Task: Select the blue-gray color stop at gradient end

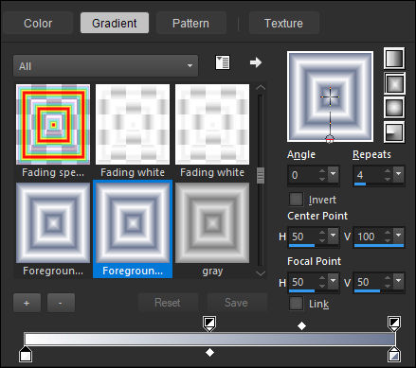Action: pyautogui.click(x=394, y=354)
